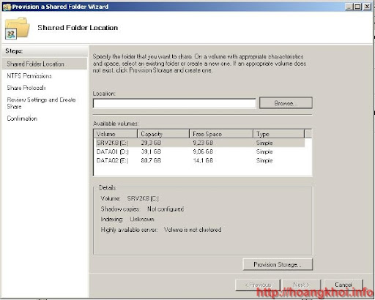
Task: Sort volumes by the Capacity column header
Action: coord(163,134)
